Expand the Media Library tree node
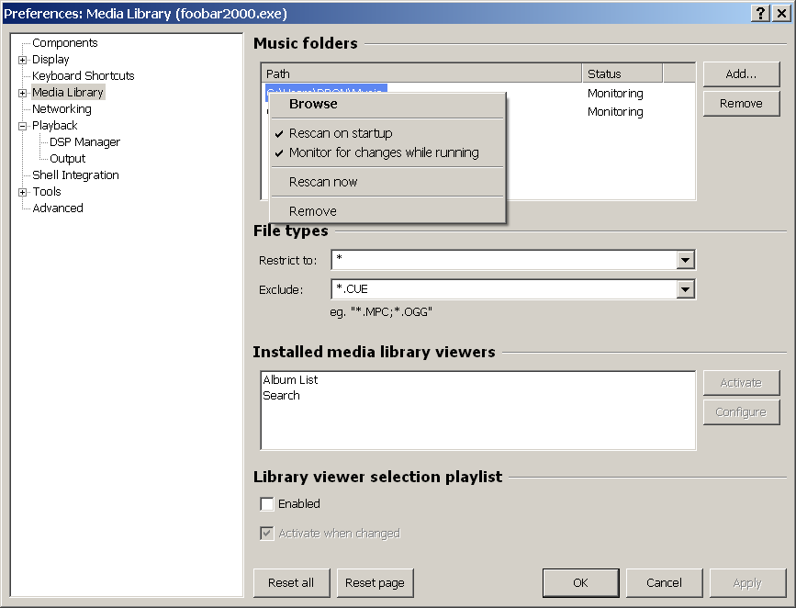Screen dimensions: 796x608 22,93
